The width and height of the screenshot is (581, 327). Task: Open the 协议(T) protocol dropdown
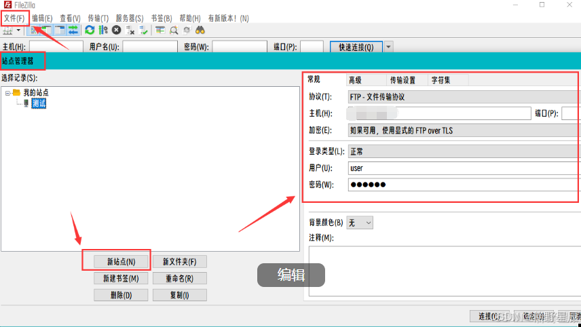pos(464,97)
